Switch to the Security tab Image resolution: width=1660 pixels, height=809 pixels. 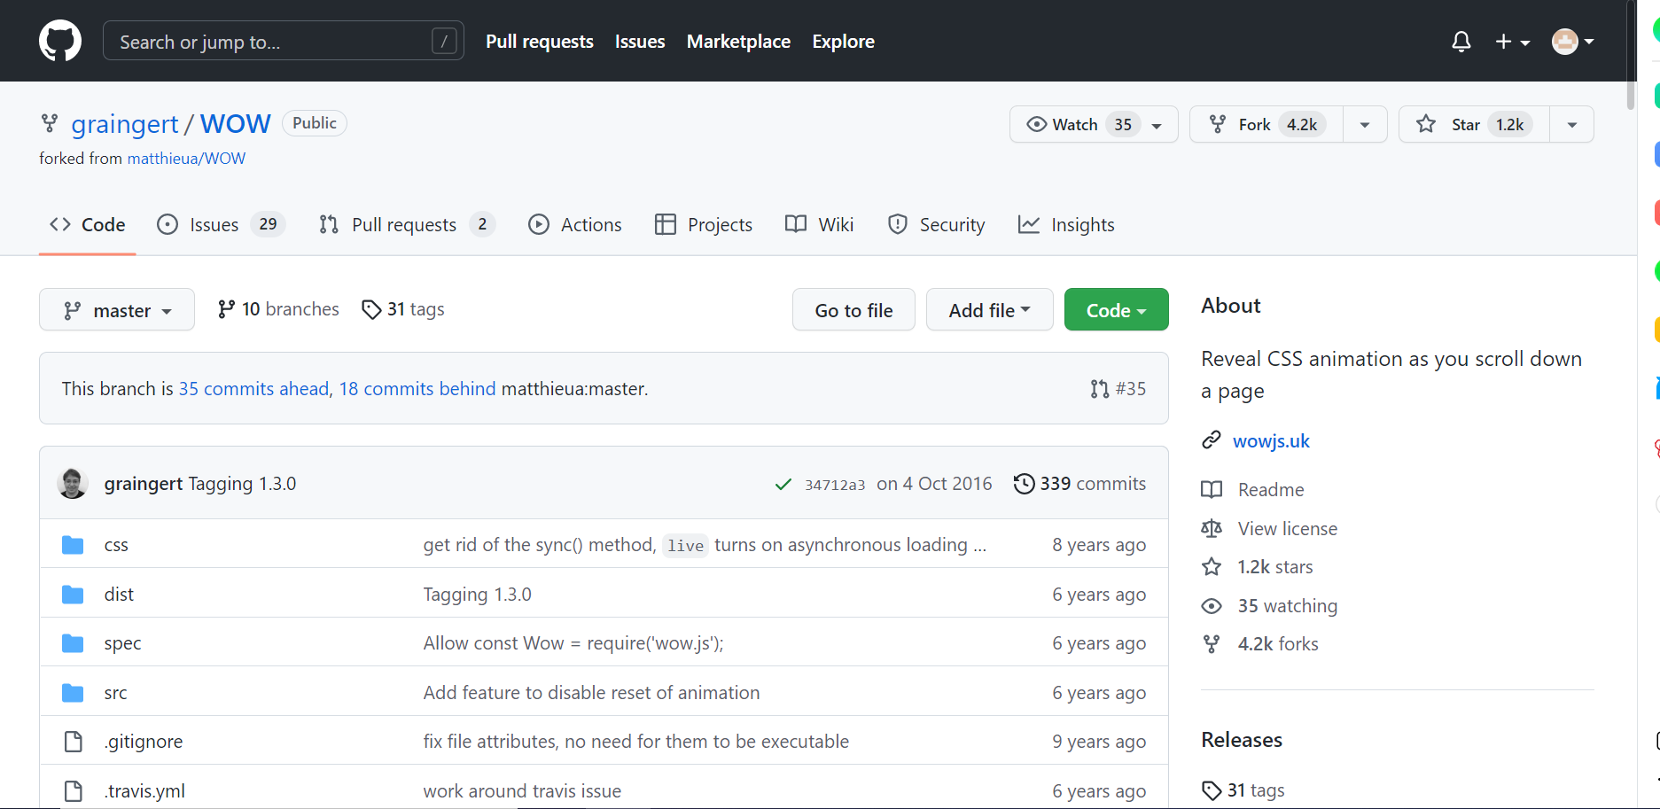click(936, 225)
